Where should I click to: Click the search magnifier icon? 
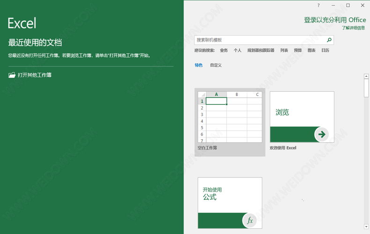329,40
